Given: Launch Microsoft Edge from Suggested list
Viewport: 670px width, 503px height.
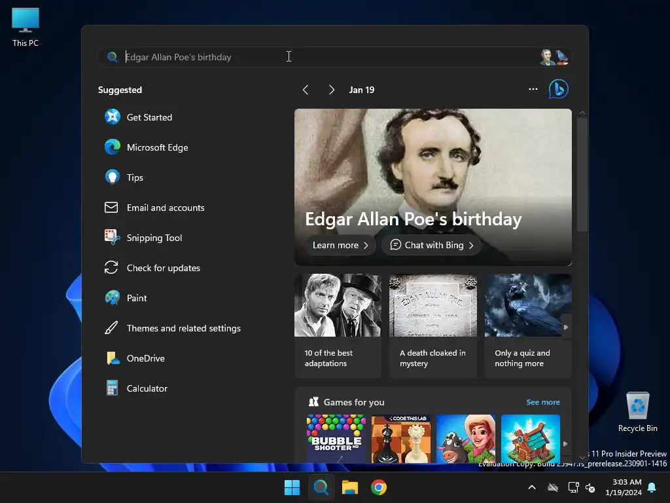Looking at the screenshot, I should (146, 147).
